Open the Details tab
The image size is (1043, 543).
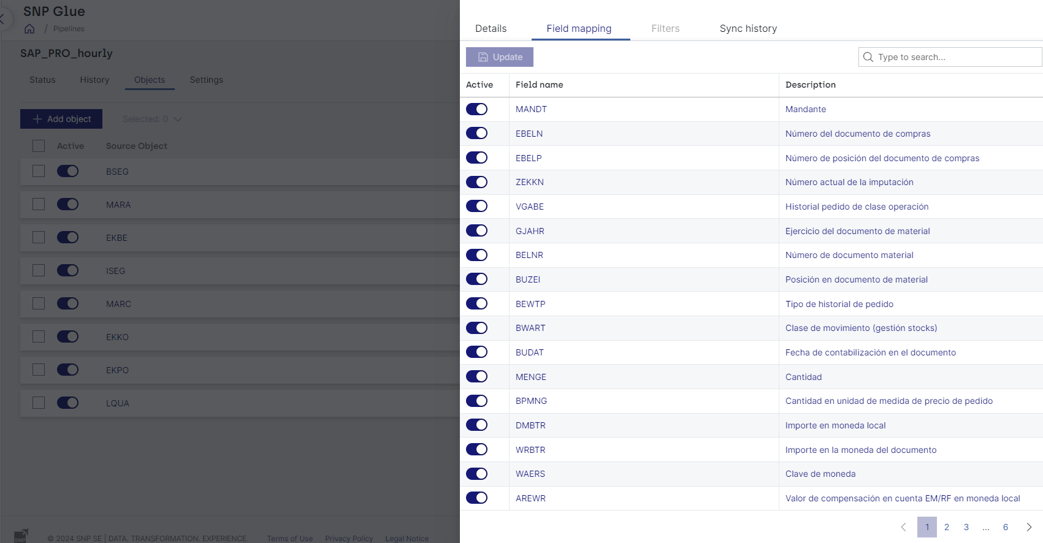[491, 29]
